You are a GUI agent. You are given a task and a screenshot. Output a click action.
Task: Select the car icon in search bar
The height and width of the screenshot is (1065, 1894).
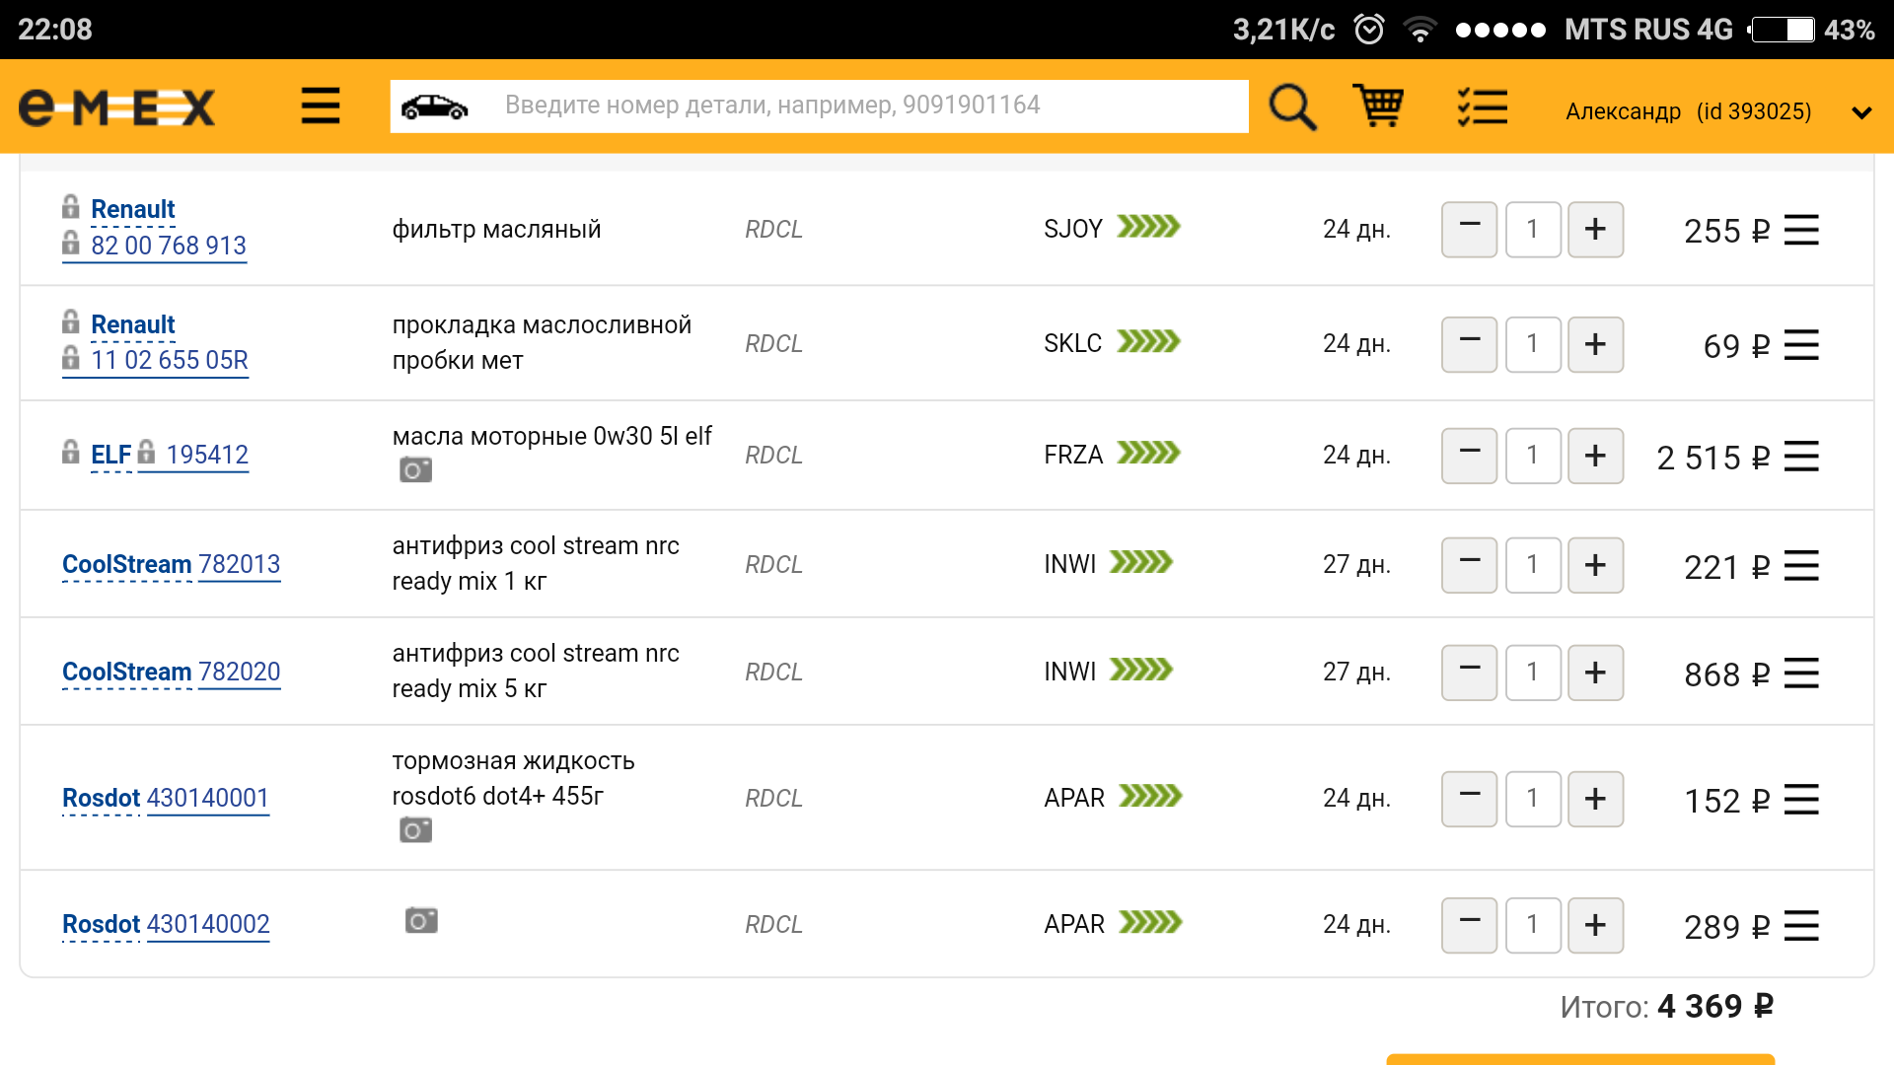[434, 106]
